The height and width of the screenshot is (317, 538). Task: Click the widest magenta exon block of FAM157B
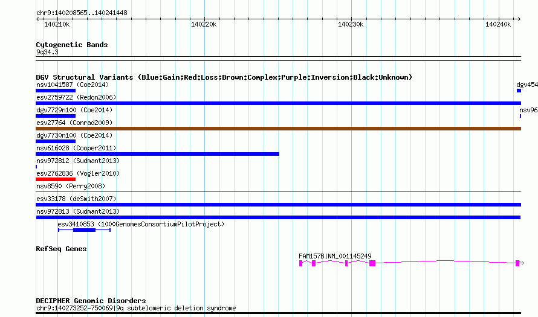pyautogui.click(x=372, y=263)
